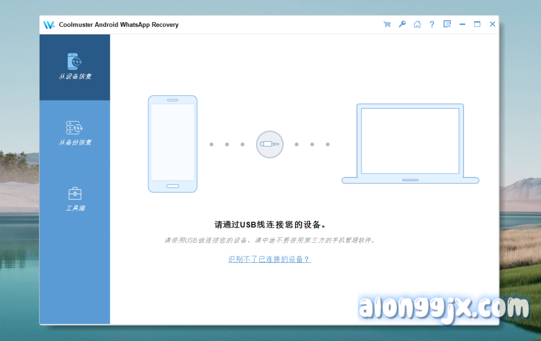This screenshot has height=341, width=541.
Task: Open the 工具箱 tab label
Action: click(74, 208)
